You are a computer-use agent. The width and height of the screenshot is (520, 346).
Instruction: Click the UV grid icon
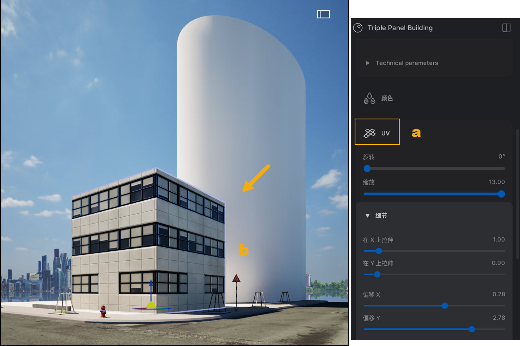369,133
